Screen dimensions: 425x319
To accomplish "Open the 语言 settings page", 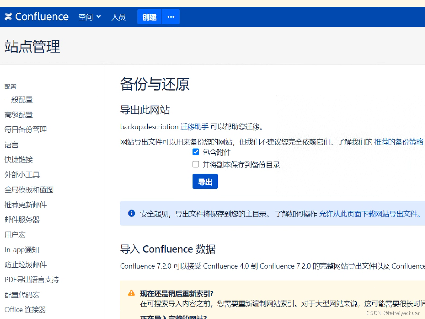I will click(11, 145).
